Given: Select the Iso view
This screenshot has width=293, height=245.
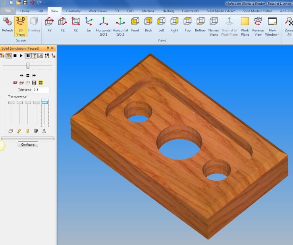Looking at the screenshot, I should pyautogui.click(x=89, y=25).
